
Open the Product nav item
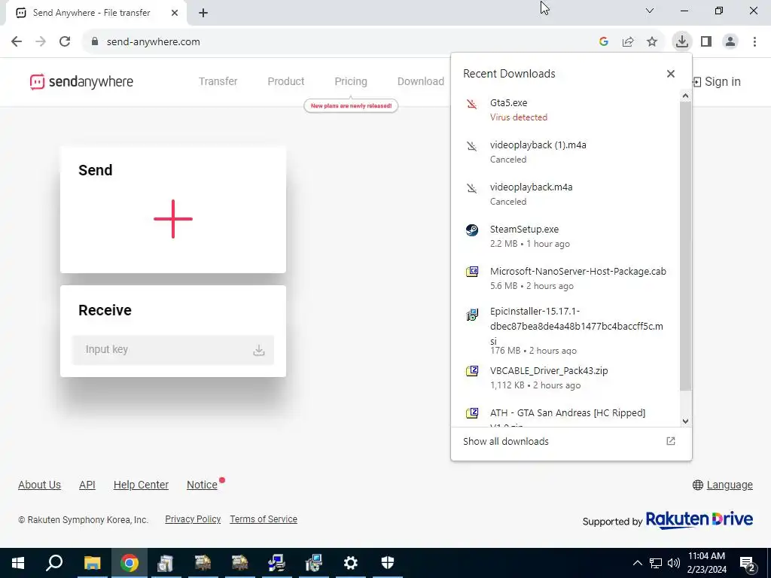[x=285, y=81]
